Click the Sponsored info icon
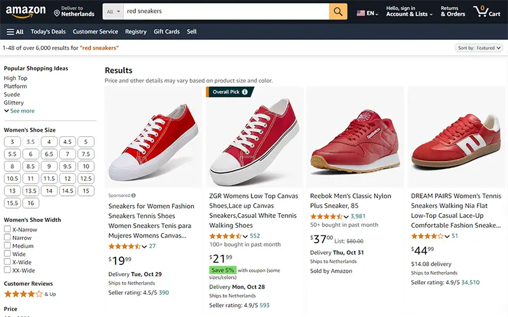 tap(133, 195)
